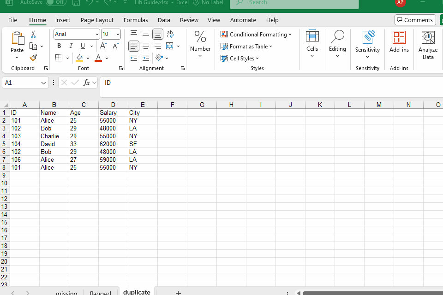443x295 pixels.
Task: Cut selection with the scissors icon
Action: [x=33, y=34]
